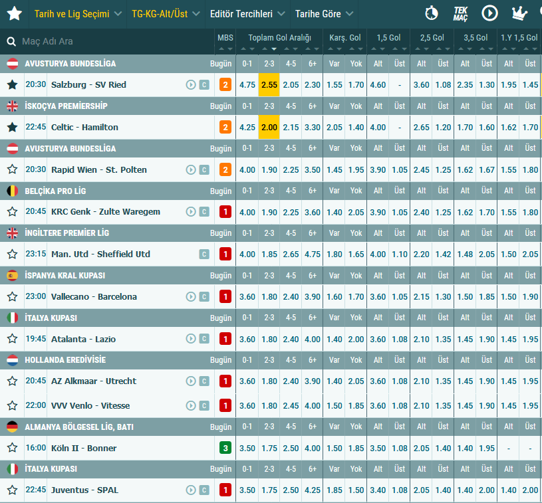The height and width of the screenshot is (503, 542).
Task: Open the C icon for Atalanta - Lazio
Action: point(204,339)
